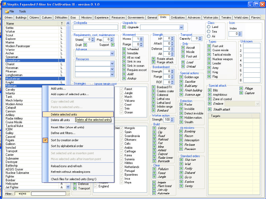
Task: Select the Land class radio button
Action: pyautogui.click(x=209, y=27)
